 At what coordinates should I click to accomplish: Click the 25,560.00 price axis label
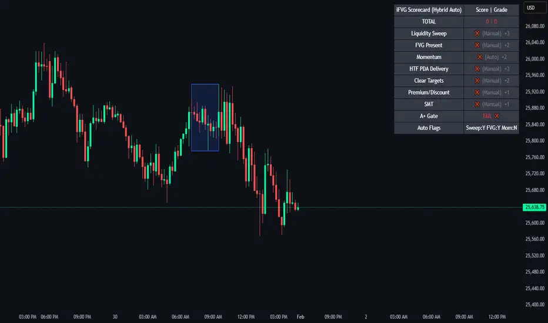[x=534, y=239]
